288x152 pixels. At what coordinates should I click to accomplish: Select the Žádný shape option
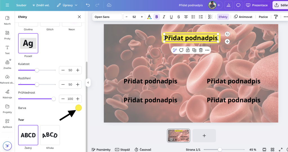point(28,135)
